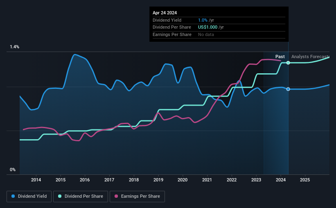This screenshot has height=208, width=336.
Task: Toggle the Dividend Yield legend series
Action: [x=29, y=197]
